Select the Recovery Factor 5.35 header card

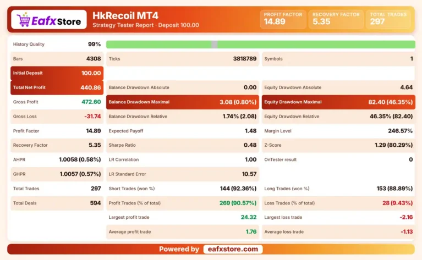click(336, 19)
